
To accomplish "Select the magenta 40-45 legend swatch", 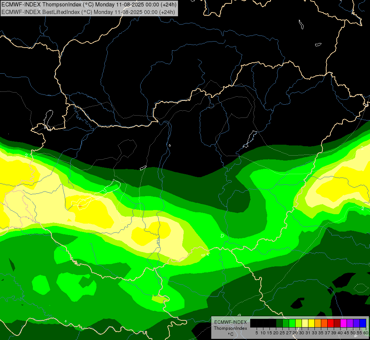I will coord(344,323).
